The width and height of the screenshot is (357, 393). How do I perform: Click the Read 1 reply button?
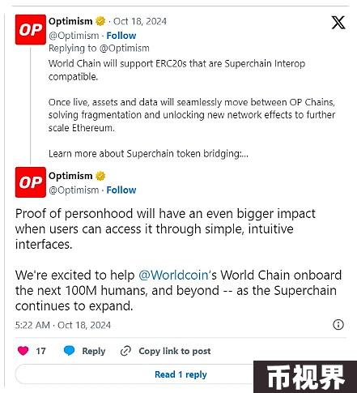click(x=181, y=374)
